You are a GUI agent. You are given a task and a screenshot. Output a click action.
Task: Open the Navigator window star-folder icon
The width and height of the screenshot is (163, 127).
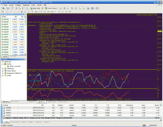tap(20, 8)
